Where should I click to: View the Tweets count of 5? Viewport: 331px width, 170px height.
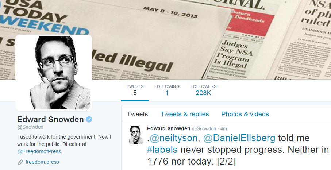[135, 90]
